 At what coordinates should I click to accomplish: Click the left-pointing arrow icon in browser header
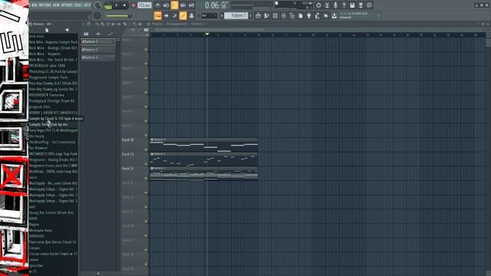click(x=67, y=30)
